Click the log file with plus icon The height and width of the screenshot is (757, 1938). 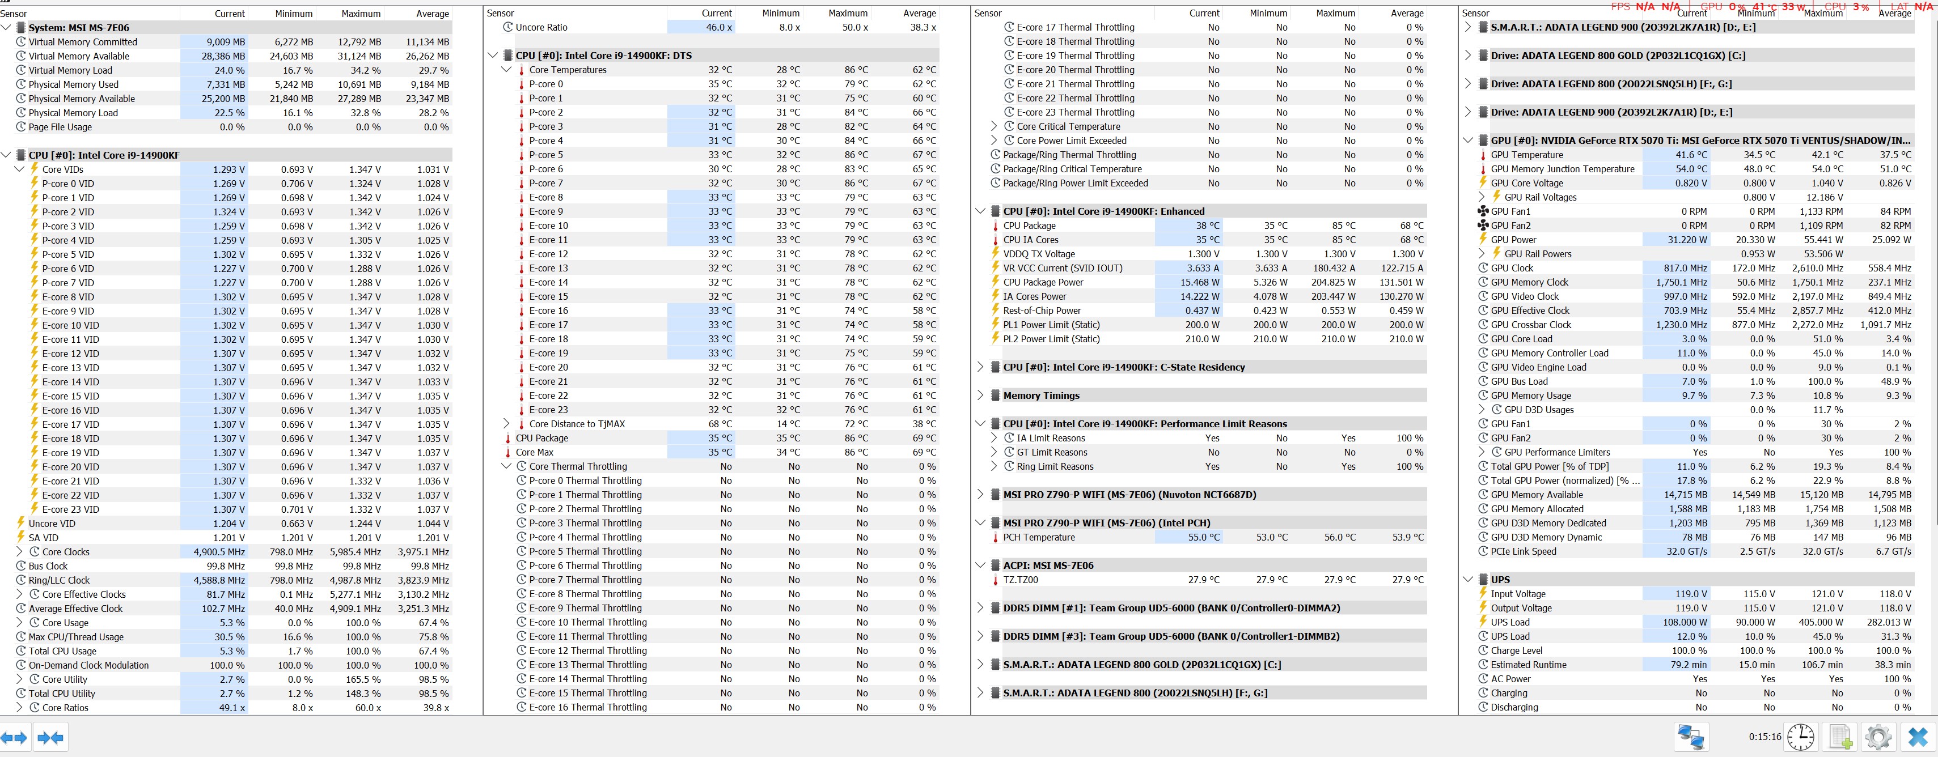[x=1840, y=738]
